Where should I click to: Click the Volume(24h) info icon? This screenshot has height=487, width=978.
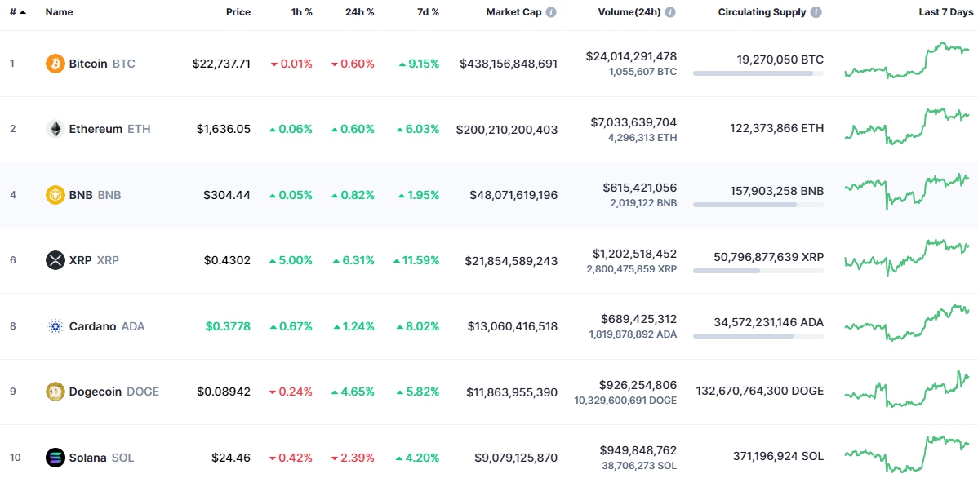tap(670, 12)
